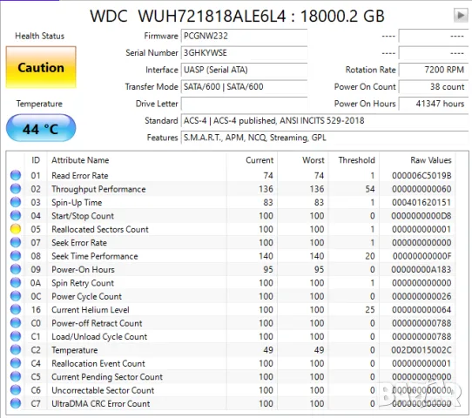Click the Firmware field PCGNW232
Viewport: 472px width, 418px height.
(x=244, y=36)
